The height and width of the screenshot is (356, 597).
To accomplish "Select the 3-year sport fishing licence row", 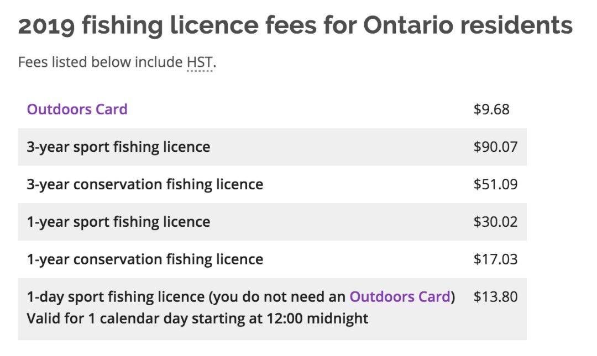I will (272, 147).
